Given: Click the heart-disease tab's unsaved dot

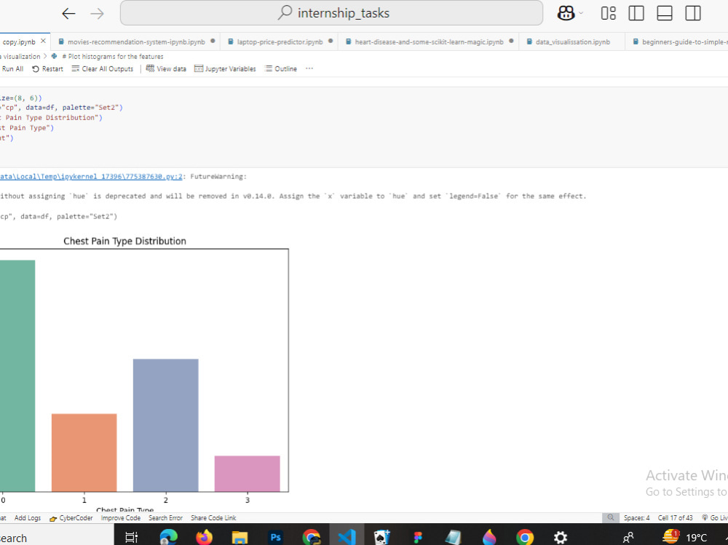Looking at the screenshot, I should (511, 41).
